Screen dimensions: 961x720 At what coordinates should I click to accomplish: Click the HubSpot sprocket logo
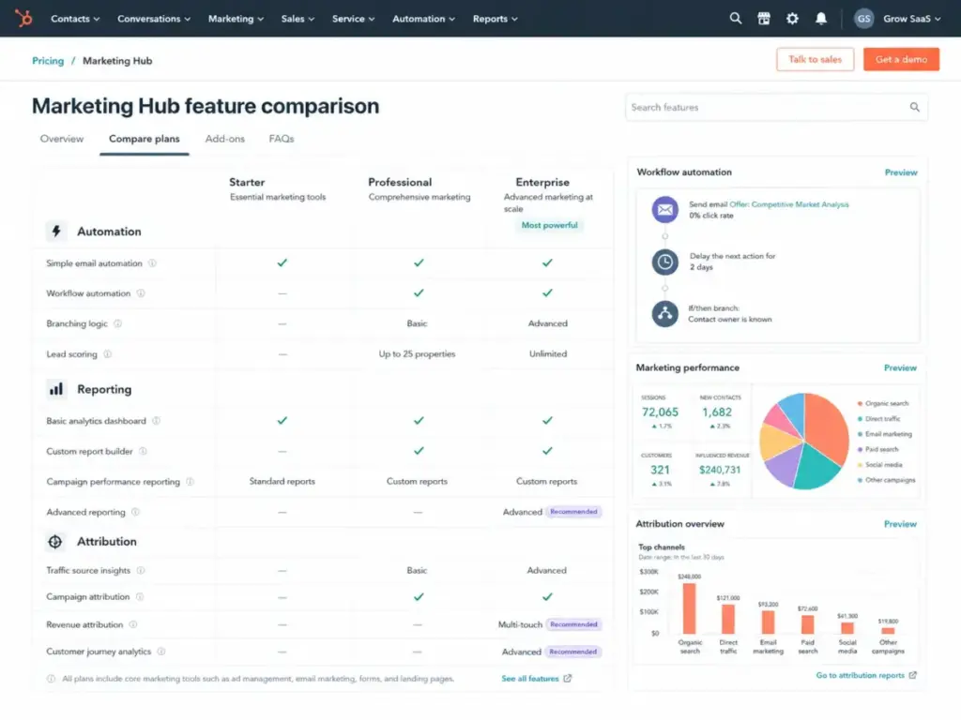click(x=23, y=19)
